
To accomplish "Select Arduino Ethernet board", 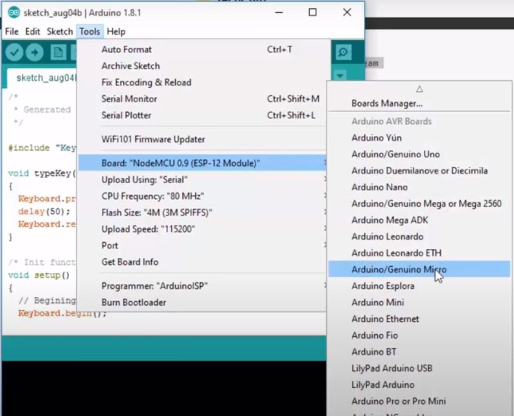I will pyautogui.click(x=419, y=319).
